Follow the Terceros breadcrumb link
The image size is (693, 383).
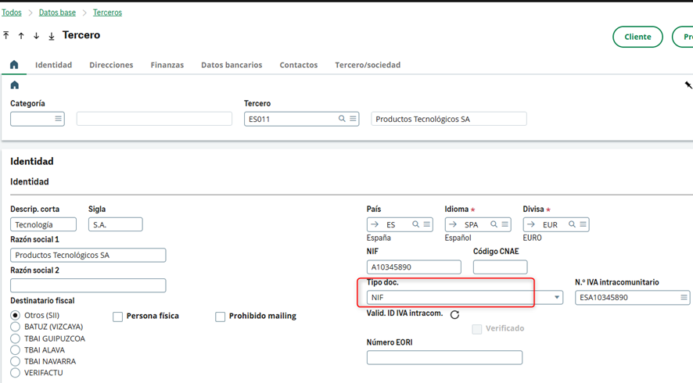coord(107,13)
